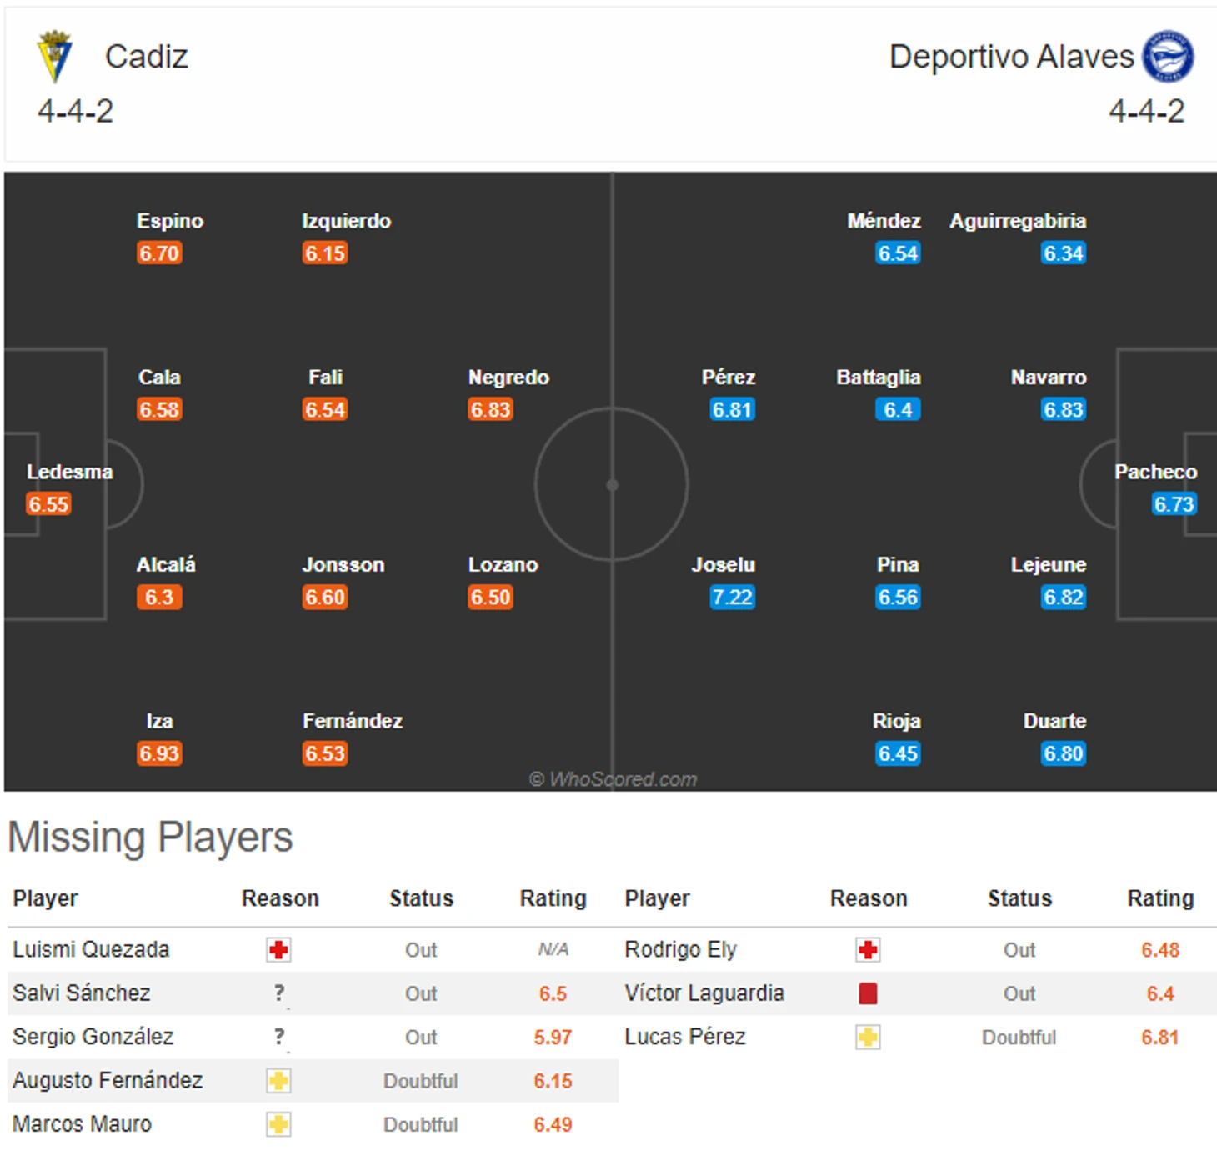Open the Deportivo Alaves team name link
The height and width of the screenshot is (1151, 1217).
1011,57
